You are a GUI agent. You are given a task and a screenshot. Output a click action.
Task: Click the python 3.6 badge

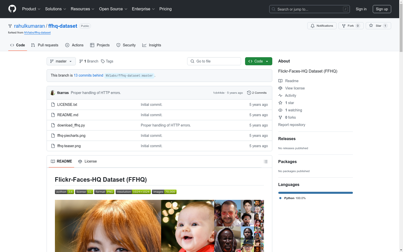64,192
